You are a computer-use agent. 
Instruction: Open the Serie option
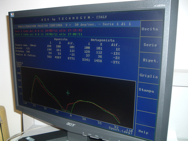point(150,45)
